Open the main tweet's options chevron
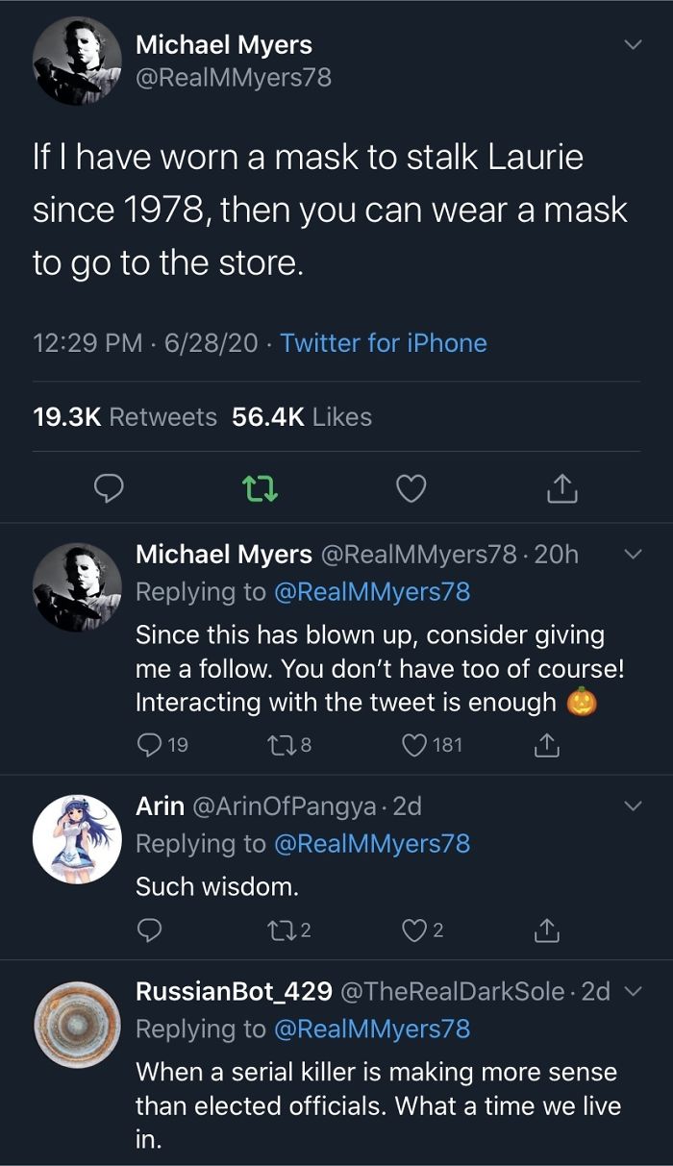 click(x=632, y=45)
